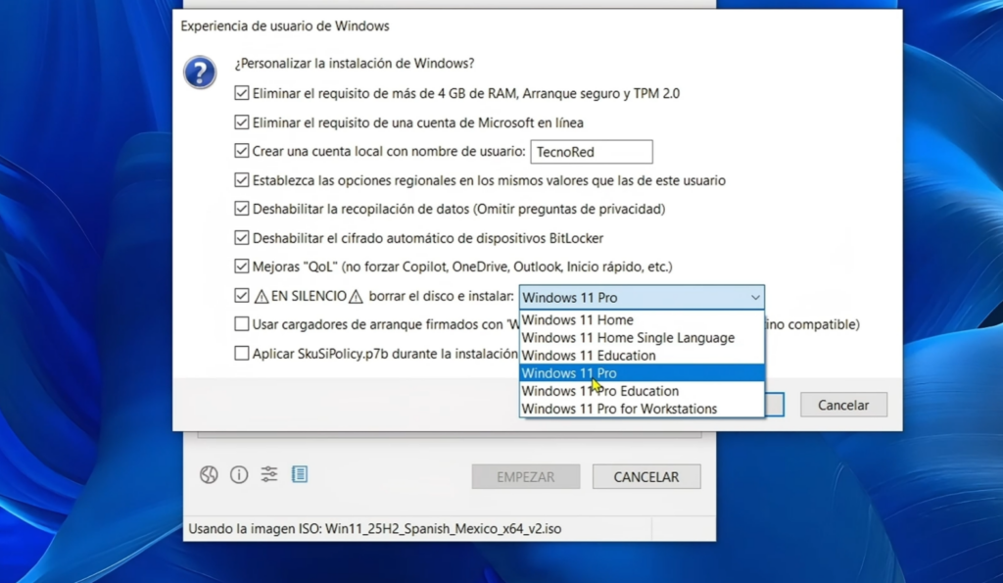Enable signed boot loaders checkbox

coord(241,324)
